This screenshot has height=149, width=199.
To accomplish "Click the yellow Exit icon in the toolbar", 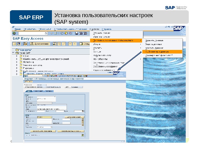I will coord(66,33).
